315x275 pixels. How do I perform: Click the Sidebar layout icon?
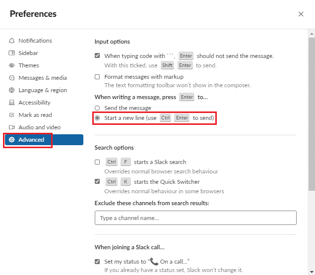[x=12, y=53]
